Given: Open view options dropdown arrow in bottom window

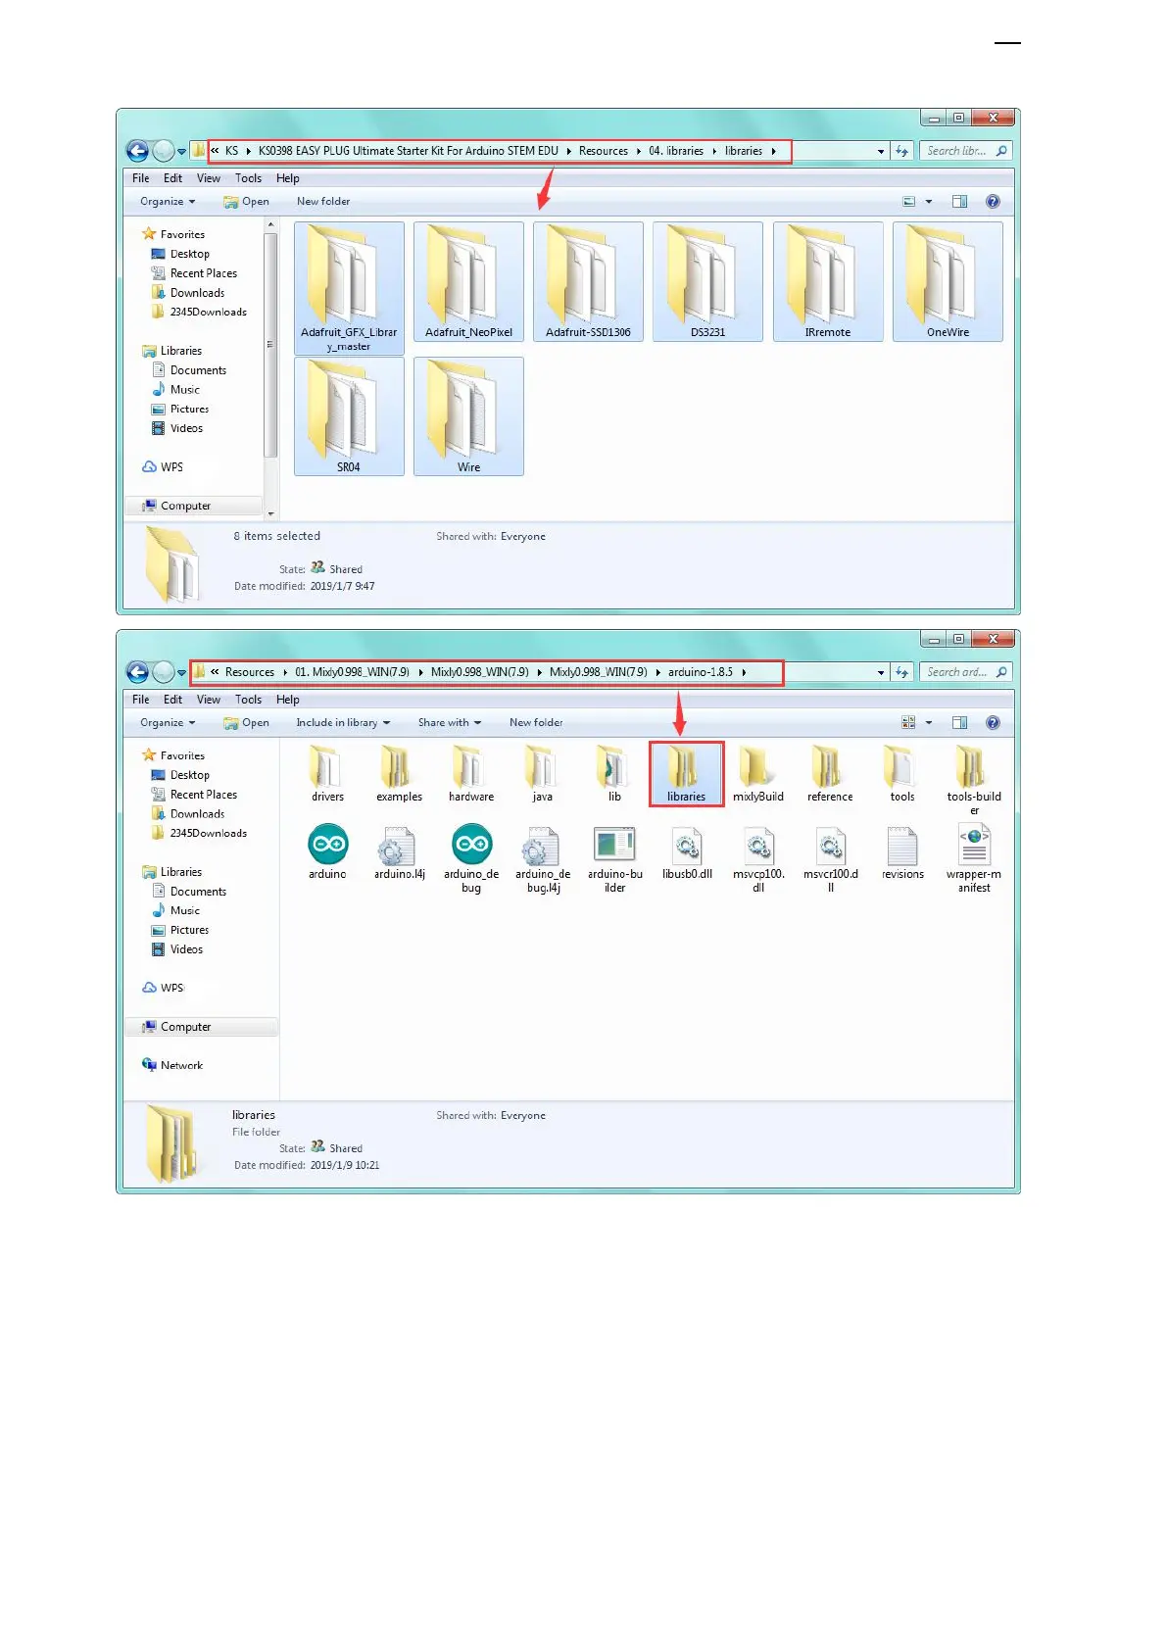Looking at the screenshot, I should tap(929, 723).
